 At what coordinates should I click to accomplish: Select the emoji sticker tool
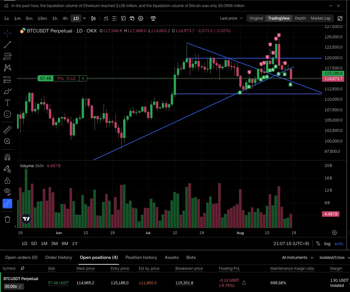7,114
